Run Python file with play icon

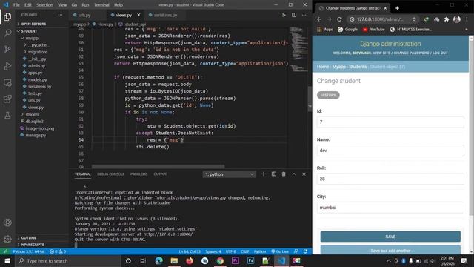pyautogui.click(x=284, y=15)
